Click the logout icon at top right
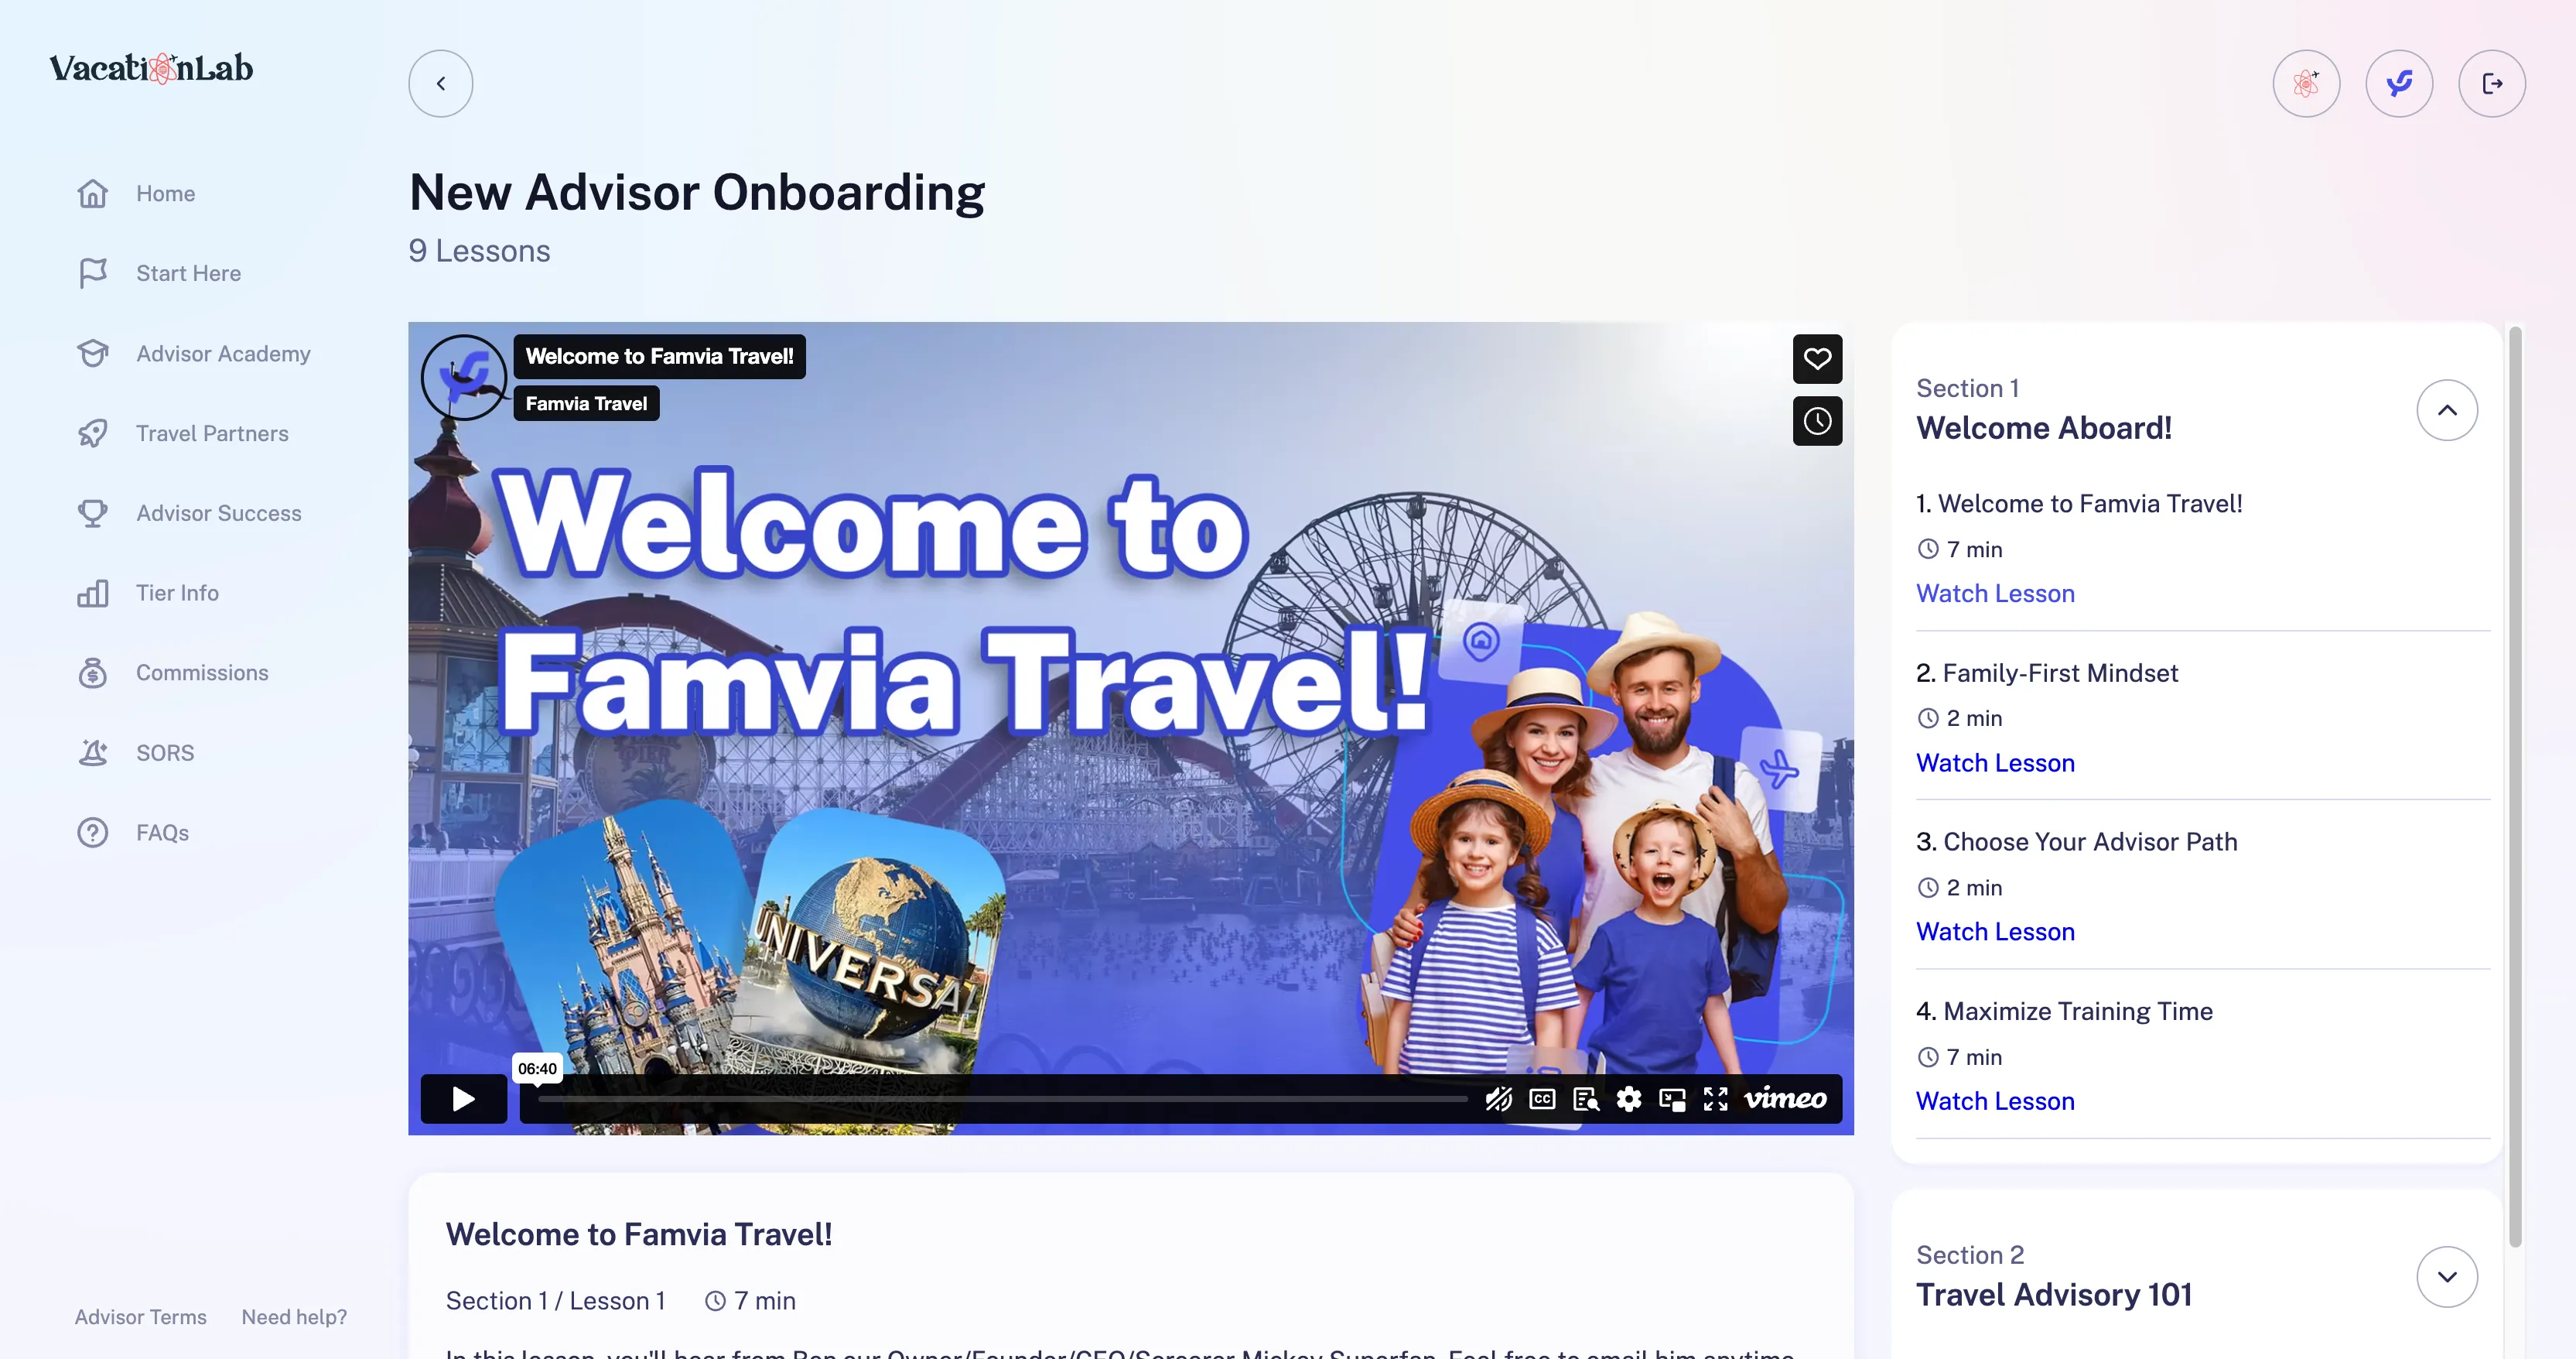Screen dimensions: 2576x1359 [x=2492, y=84]
